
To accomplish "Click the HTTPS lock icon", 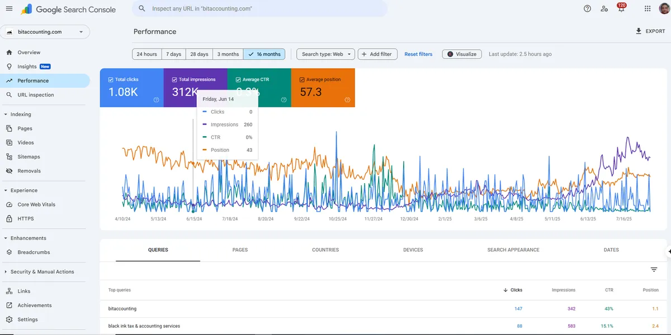I will click(x=9, y=219).
